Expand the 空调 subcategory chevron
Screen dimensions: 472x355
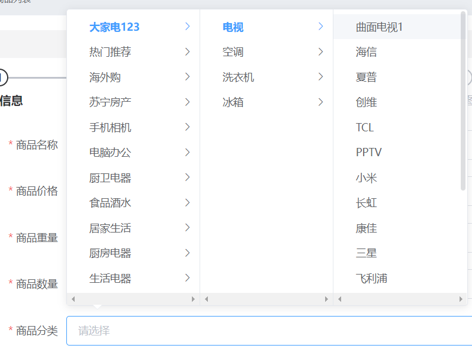click(x=320, y=51)
